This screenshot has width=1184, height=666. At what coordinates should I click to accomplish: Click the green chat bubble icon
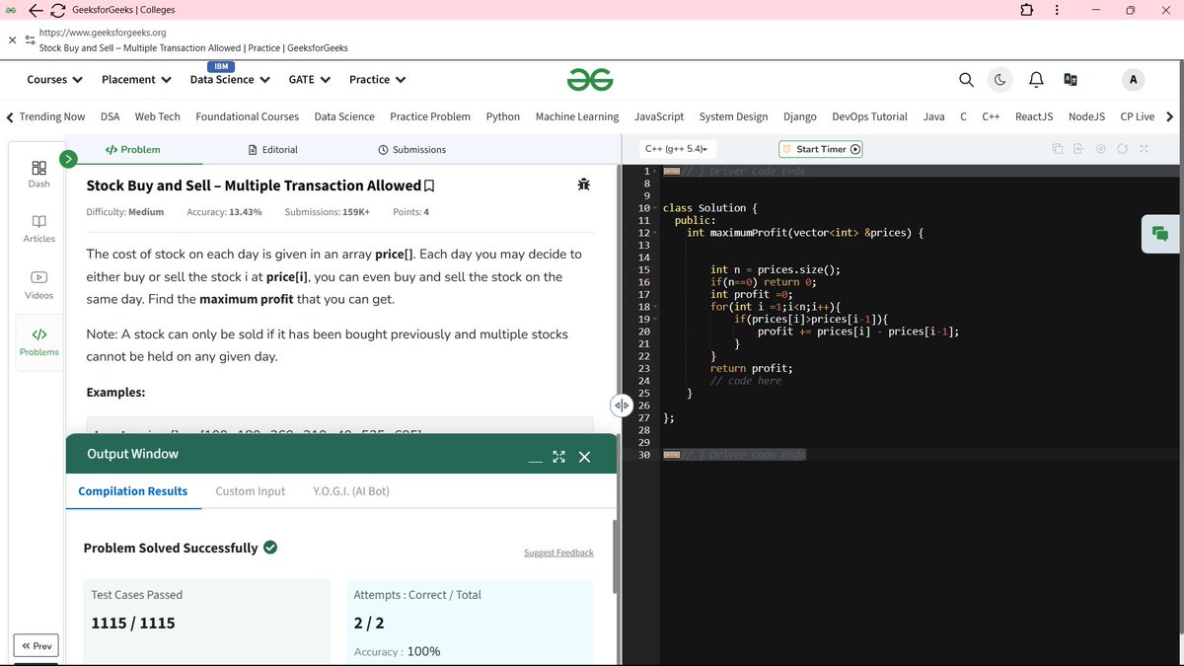[x=1159, y=233]
